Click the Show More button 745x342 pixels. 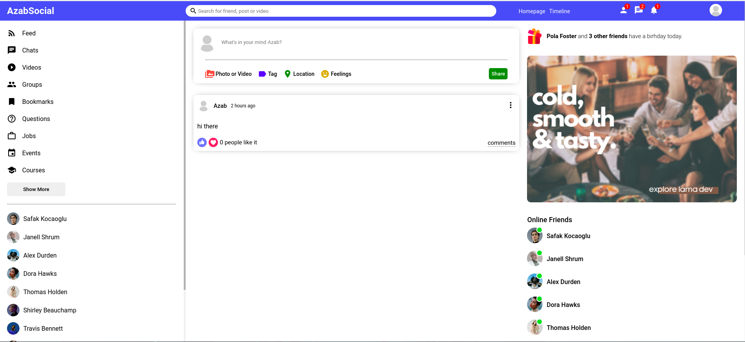(36, 189)
